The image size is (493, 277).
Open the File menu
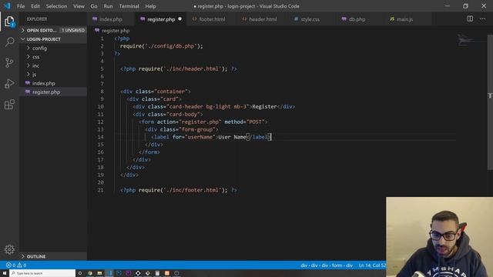tap(21, 6)
